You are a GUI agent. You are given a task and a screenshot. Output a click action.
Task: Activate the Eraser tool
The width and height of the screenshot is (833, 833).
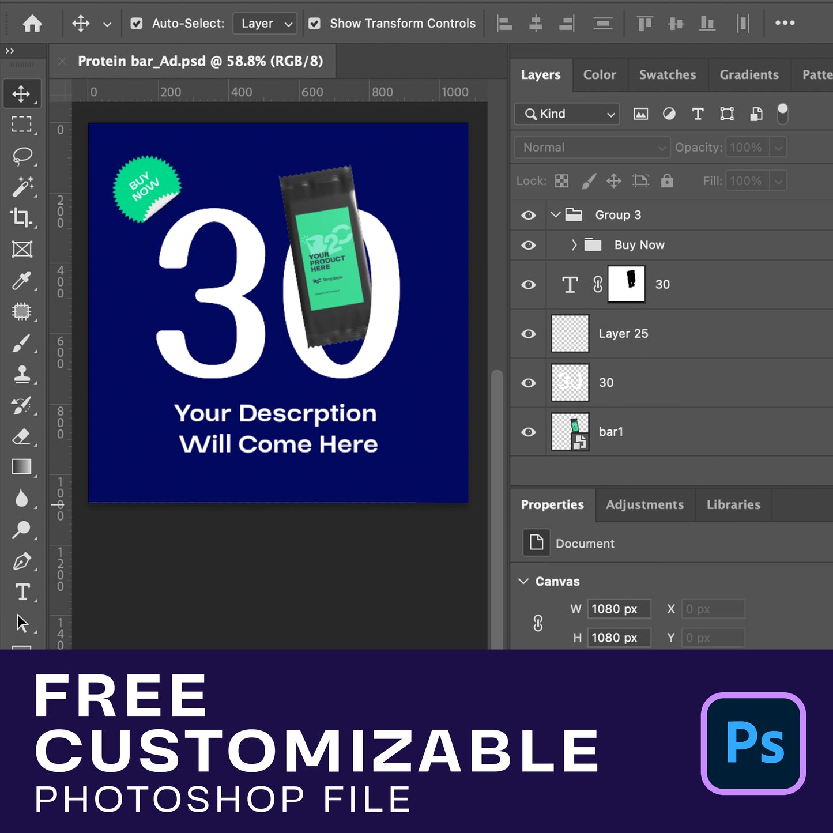pyautogui.click(x=22, y=436)
